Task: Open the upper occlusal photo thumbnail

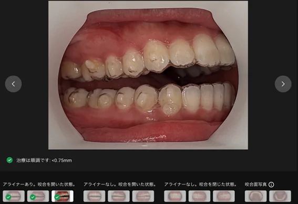Action: coord(255,196)
